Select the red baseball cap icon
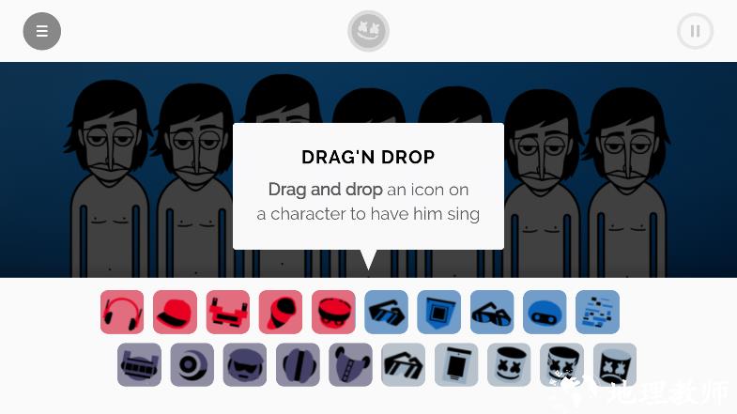This screenshot has height=414, width=737. click(175, 312)
